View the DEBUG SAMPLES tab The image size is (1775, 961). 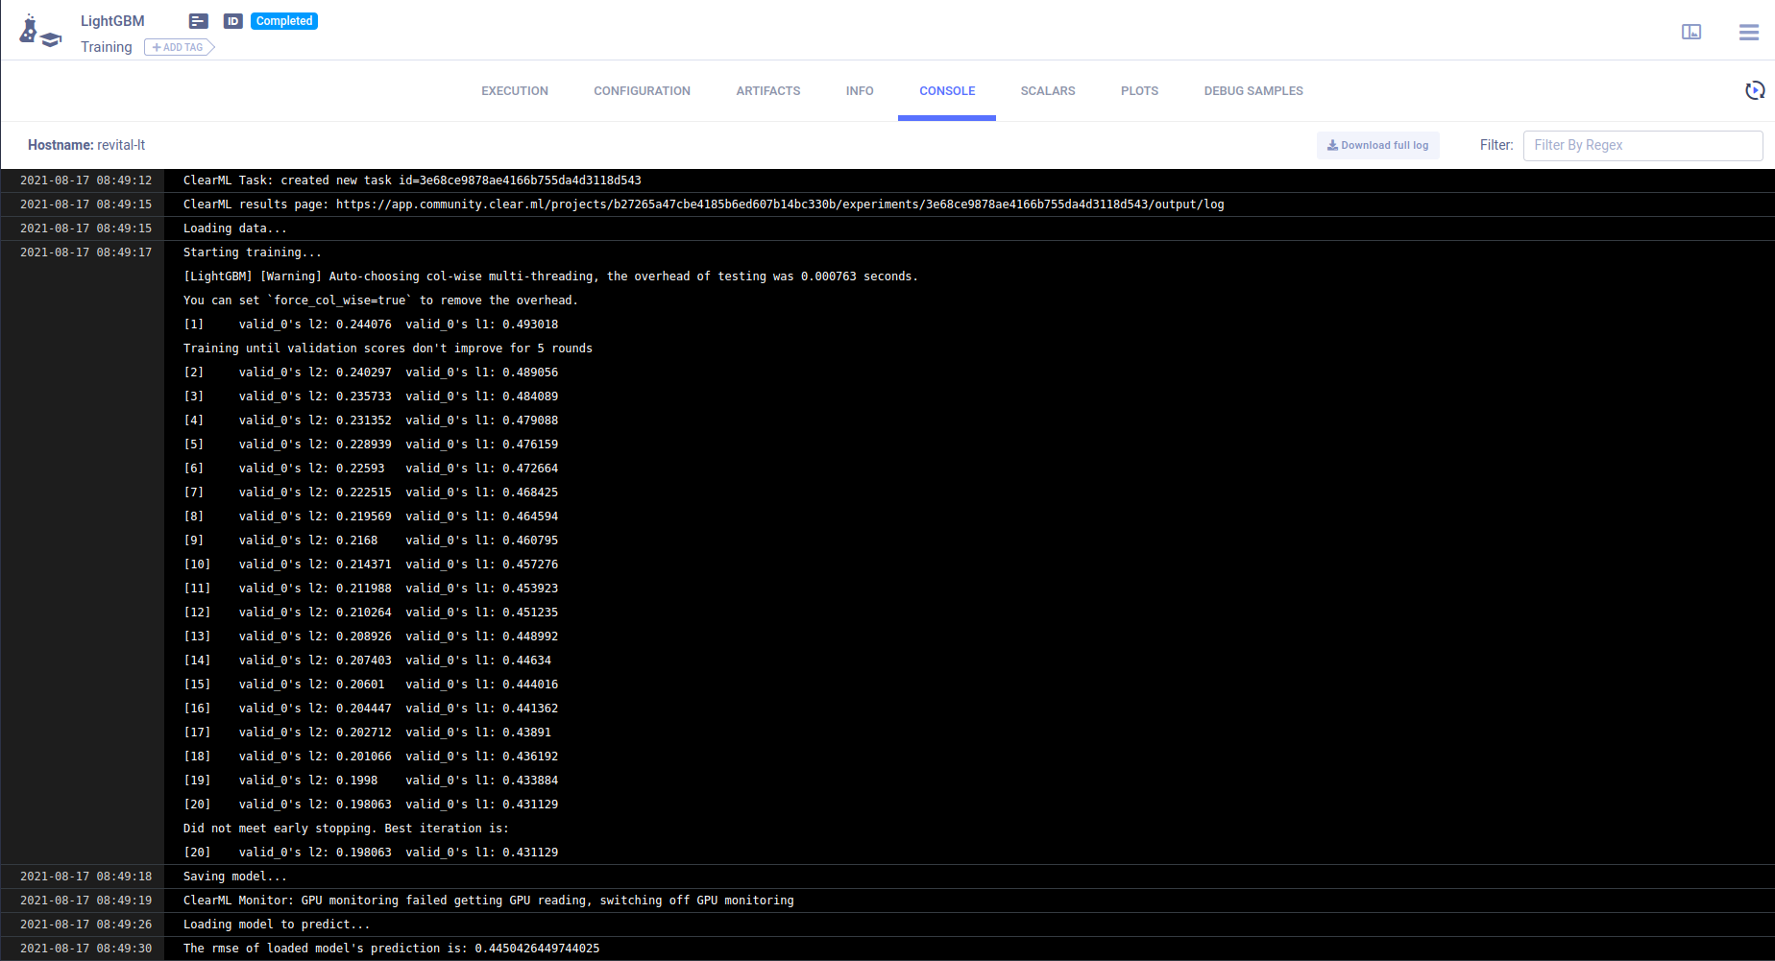1252,90
